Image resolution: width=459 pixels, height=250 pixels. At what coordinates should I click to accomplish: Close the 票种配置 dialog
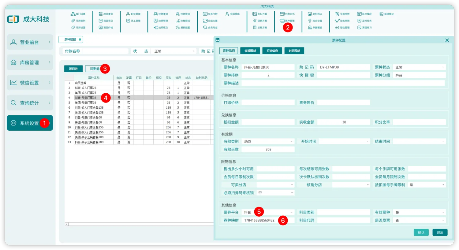447,40
